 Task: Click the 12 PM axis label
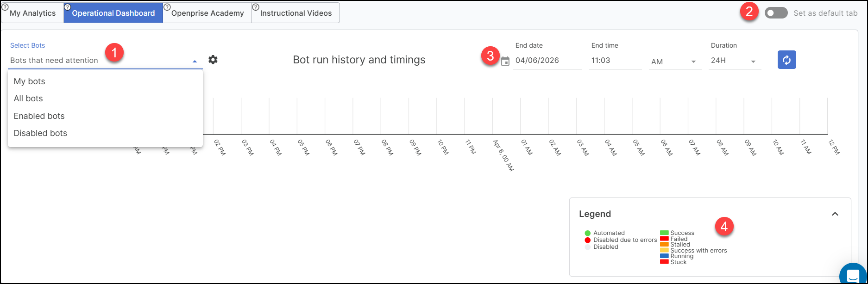[834, 147]
